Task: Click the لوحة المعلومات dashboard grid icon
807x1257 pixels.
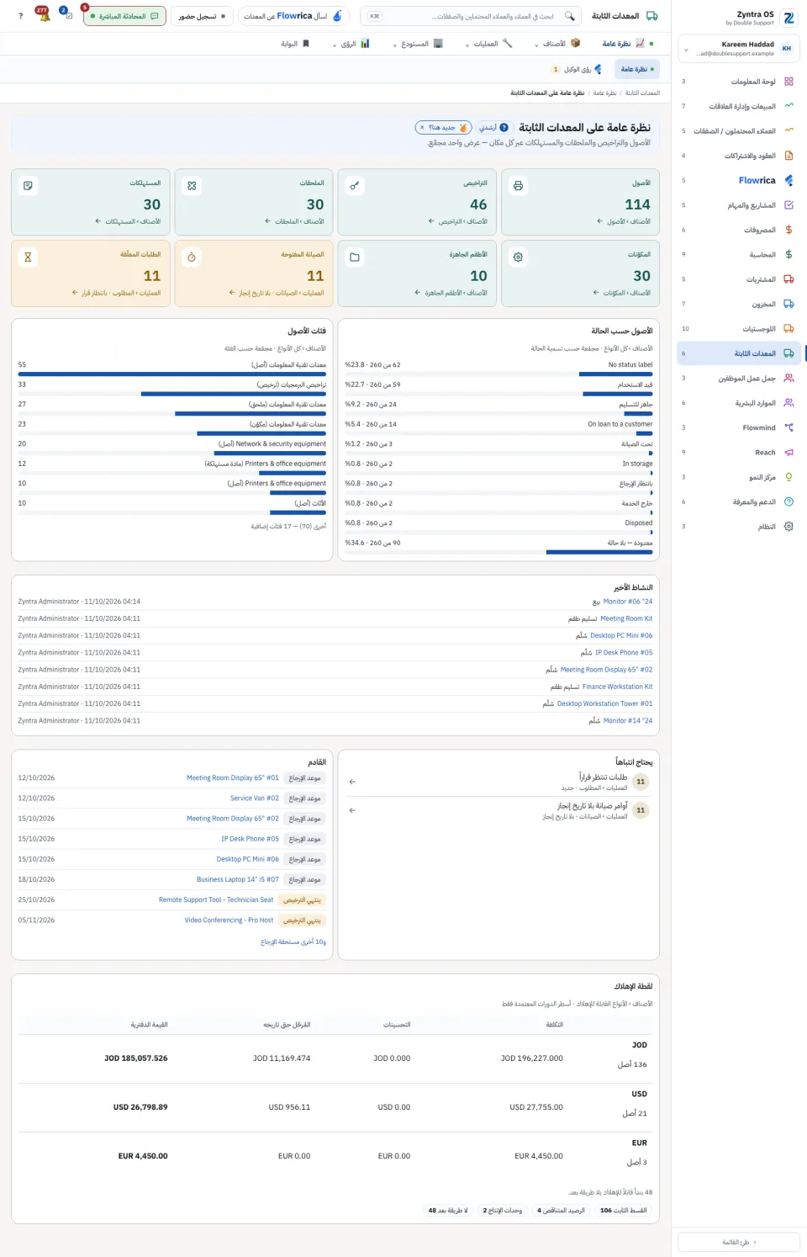Action: click(789, 82)
